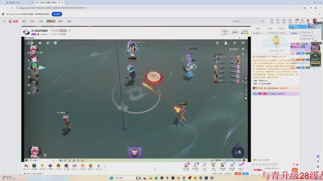The width and height of the screenshot is (323, 181).
Task: Click the orange follow button beside the title
Action: click(x=61, y=31)
